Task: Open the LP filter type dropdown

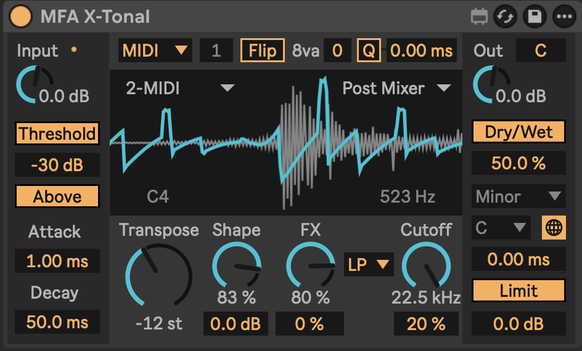Action: click(369, 265)
